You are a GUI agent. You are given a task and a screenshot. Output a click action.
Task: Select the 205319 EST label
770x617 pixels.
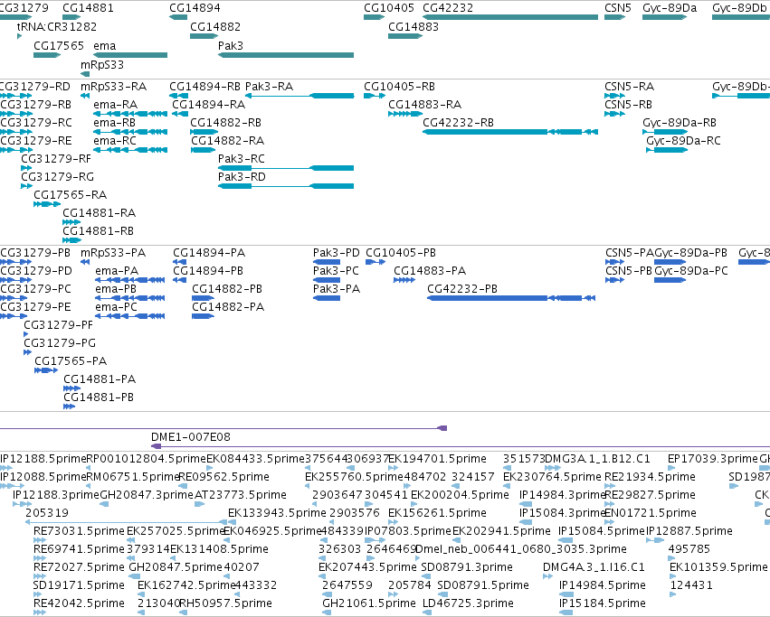47,513
